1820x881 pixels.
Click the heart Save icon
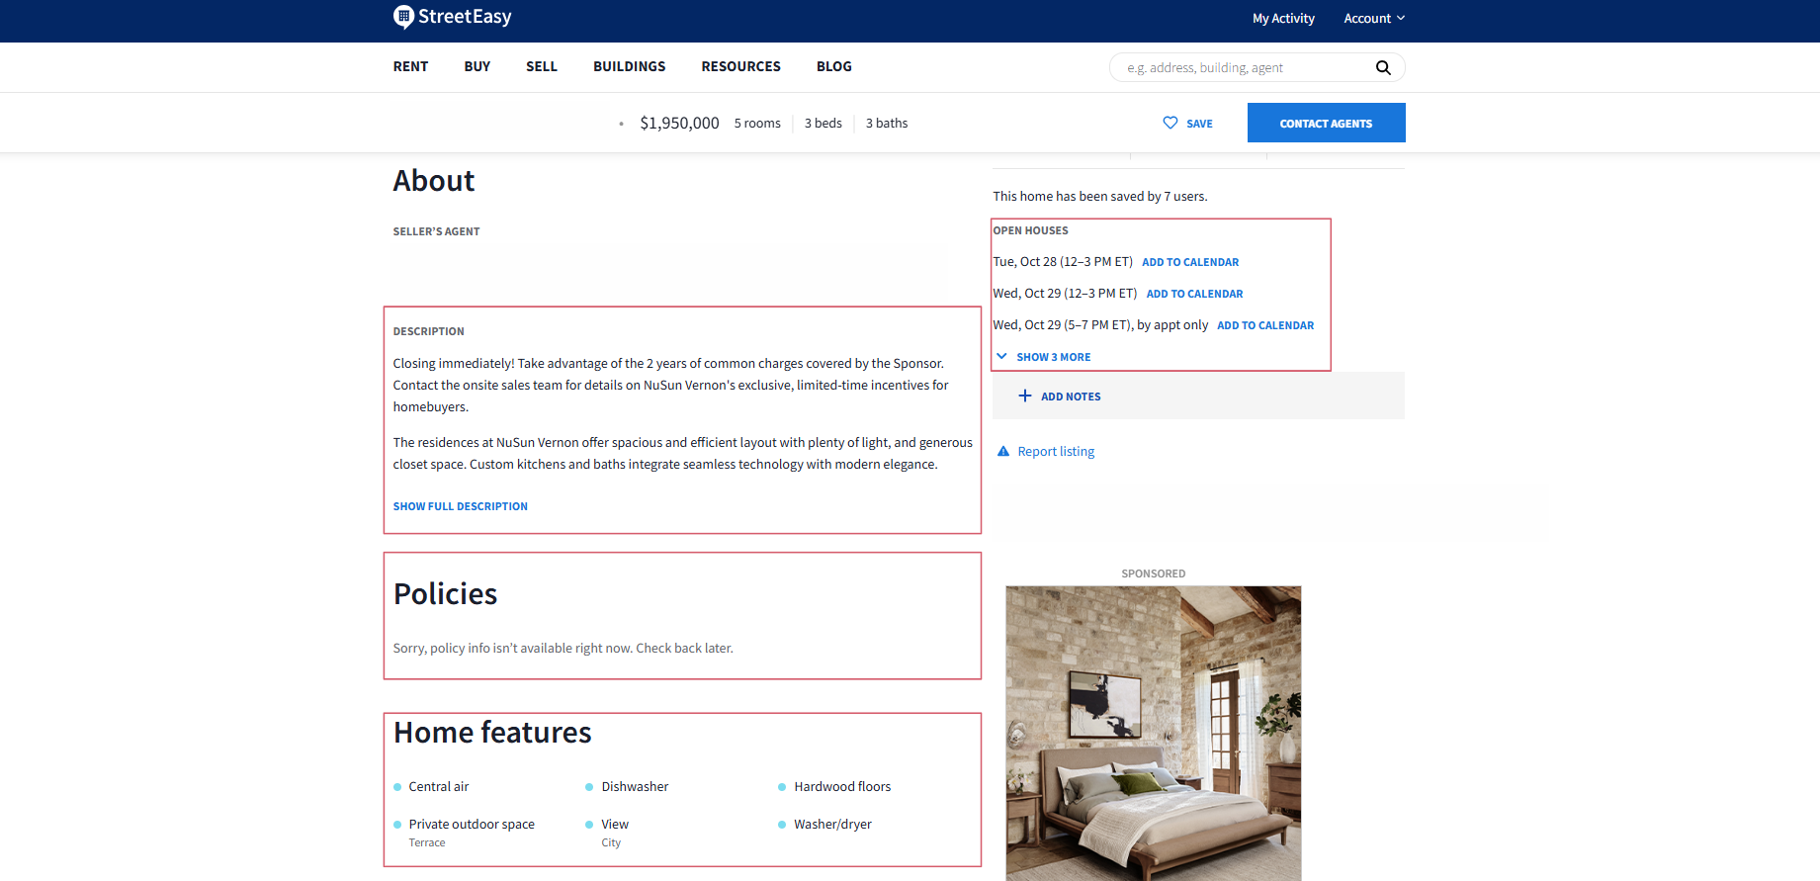[1170, 123]
